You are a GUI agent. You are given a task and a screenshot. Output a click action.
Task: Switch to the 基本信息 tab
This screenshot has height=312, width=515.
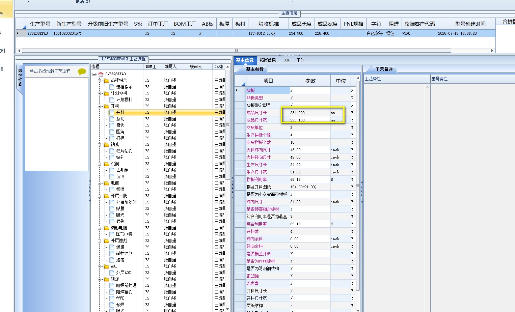pyautogui.click(x=245, y=60)
